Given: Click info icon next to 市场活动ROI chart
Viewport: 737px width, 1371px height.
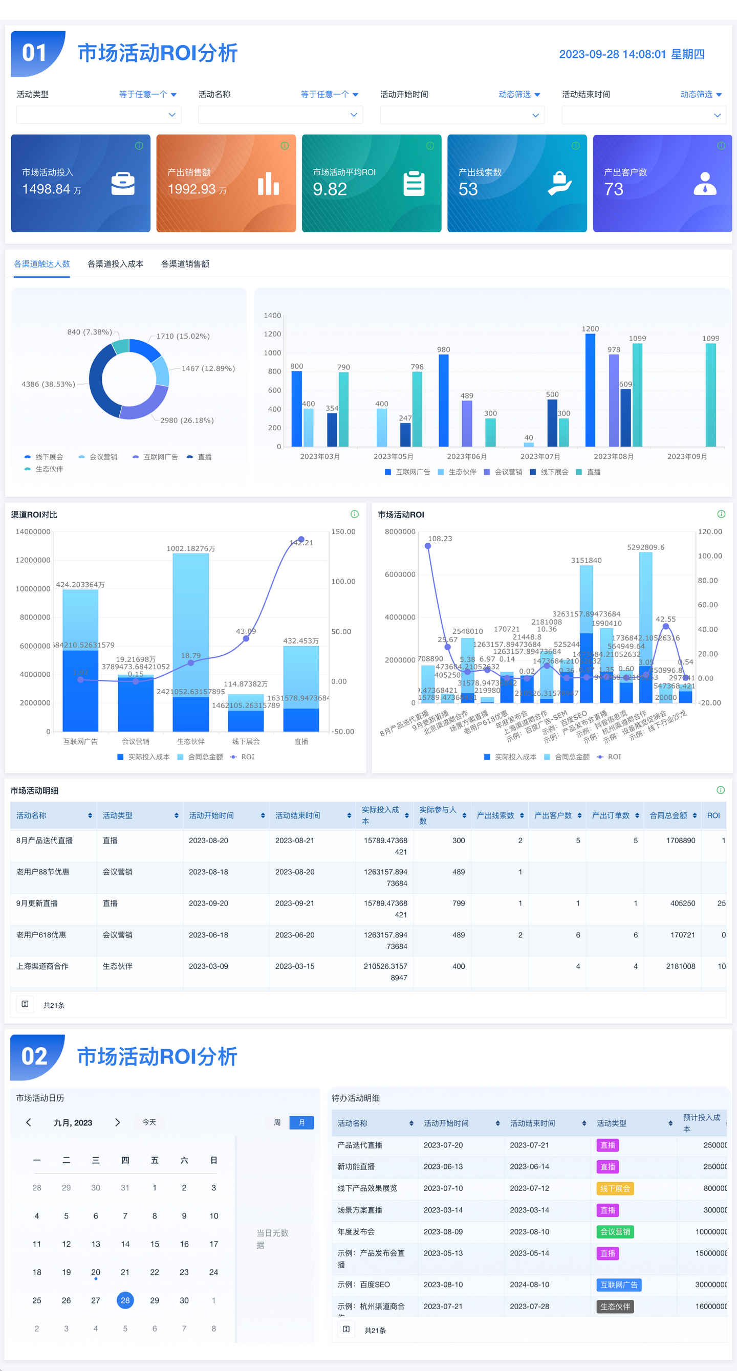Looking at the screenshot, I should point(721,514).
